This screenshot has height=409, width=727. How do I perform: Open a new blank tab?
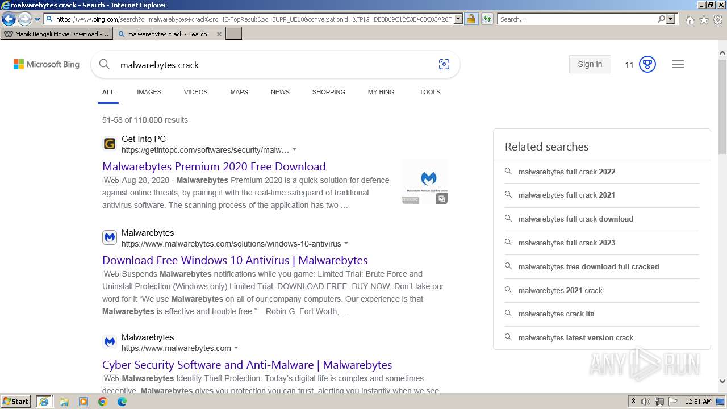coord(234,34)
